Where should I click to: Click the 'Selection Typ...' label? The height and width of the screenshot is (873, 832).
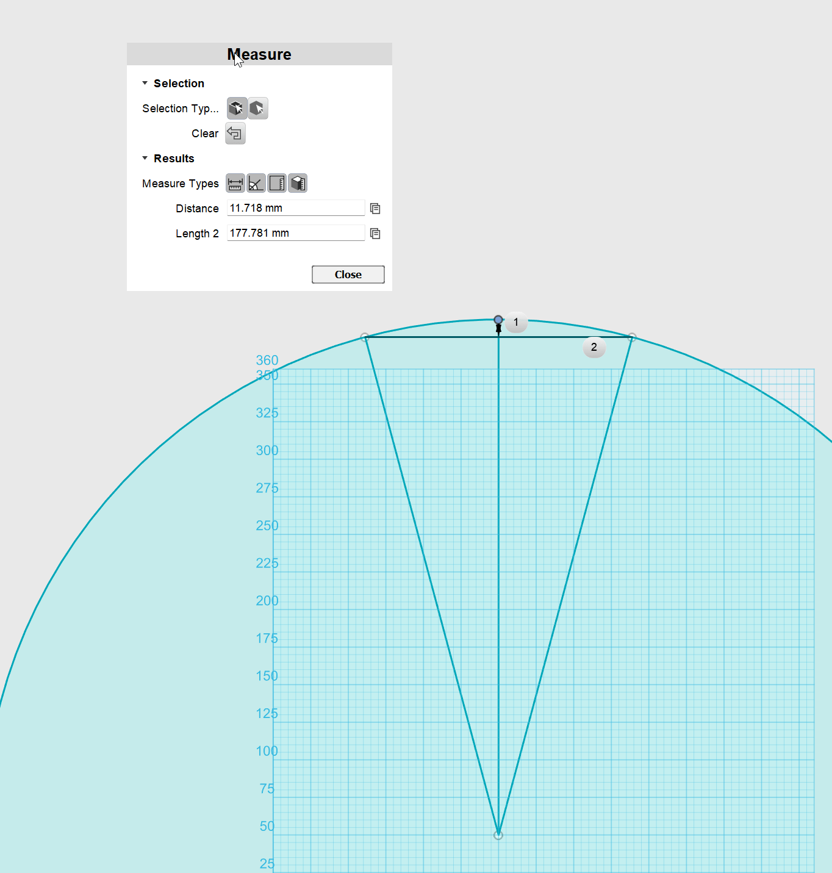tap(181, 109)
